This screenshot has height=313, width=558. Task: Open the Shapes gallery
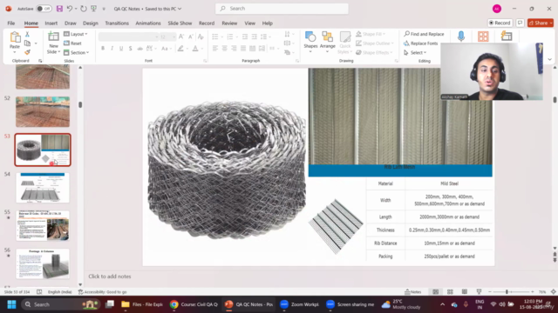point(310,43)
